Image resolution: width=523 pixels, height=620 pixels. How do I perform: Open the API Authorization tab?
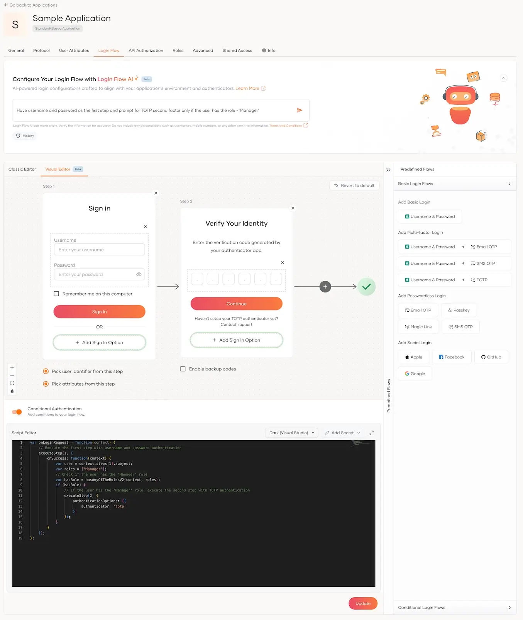146,51
